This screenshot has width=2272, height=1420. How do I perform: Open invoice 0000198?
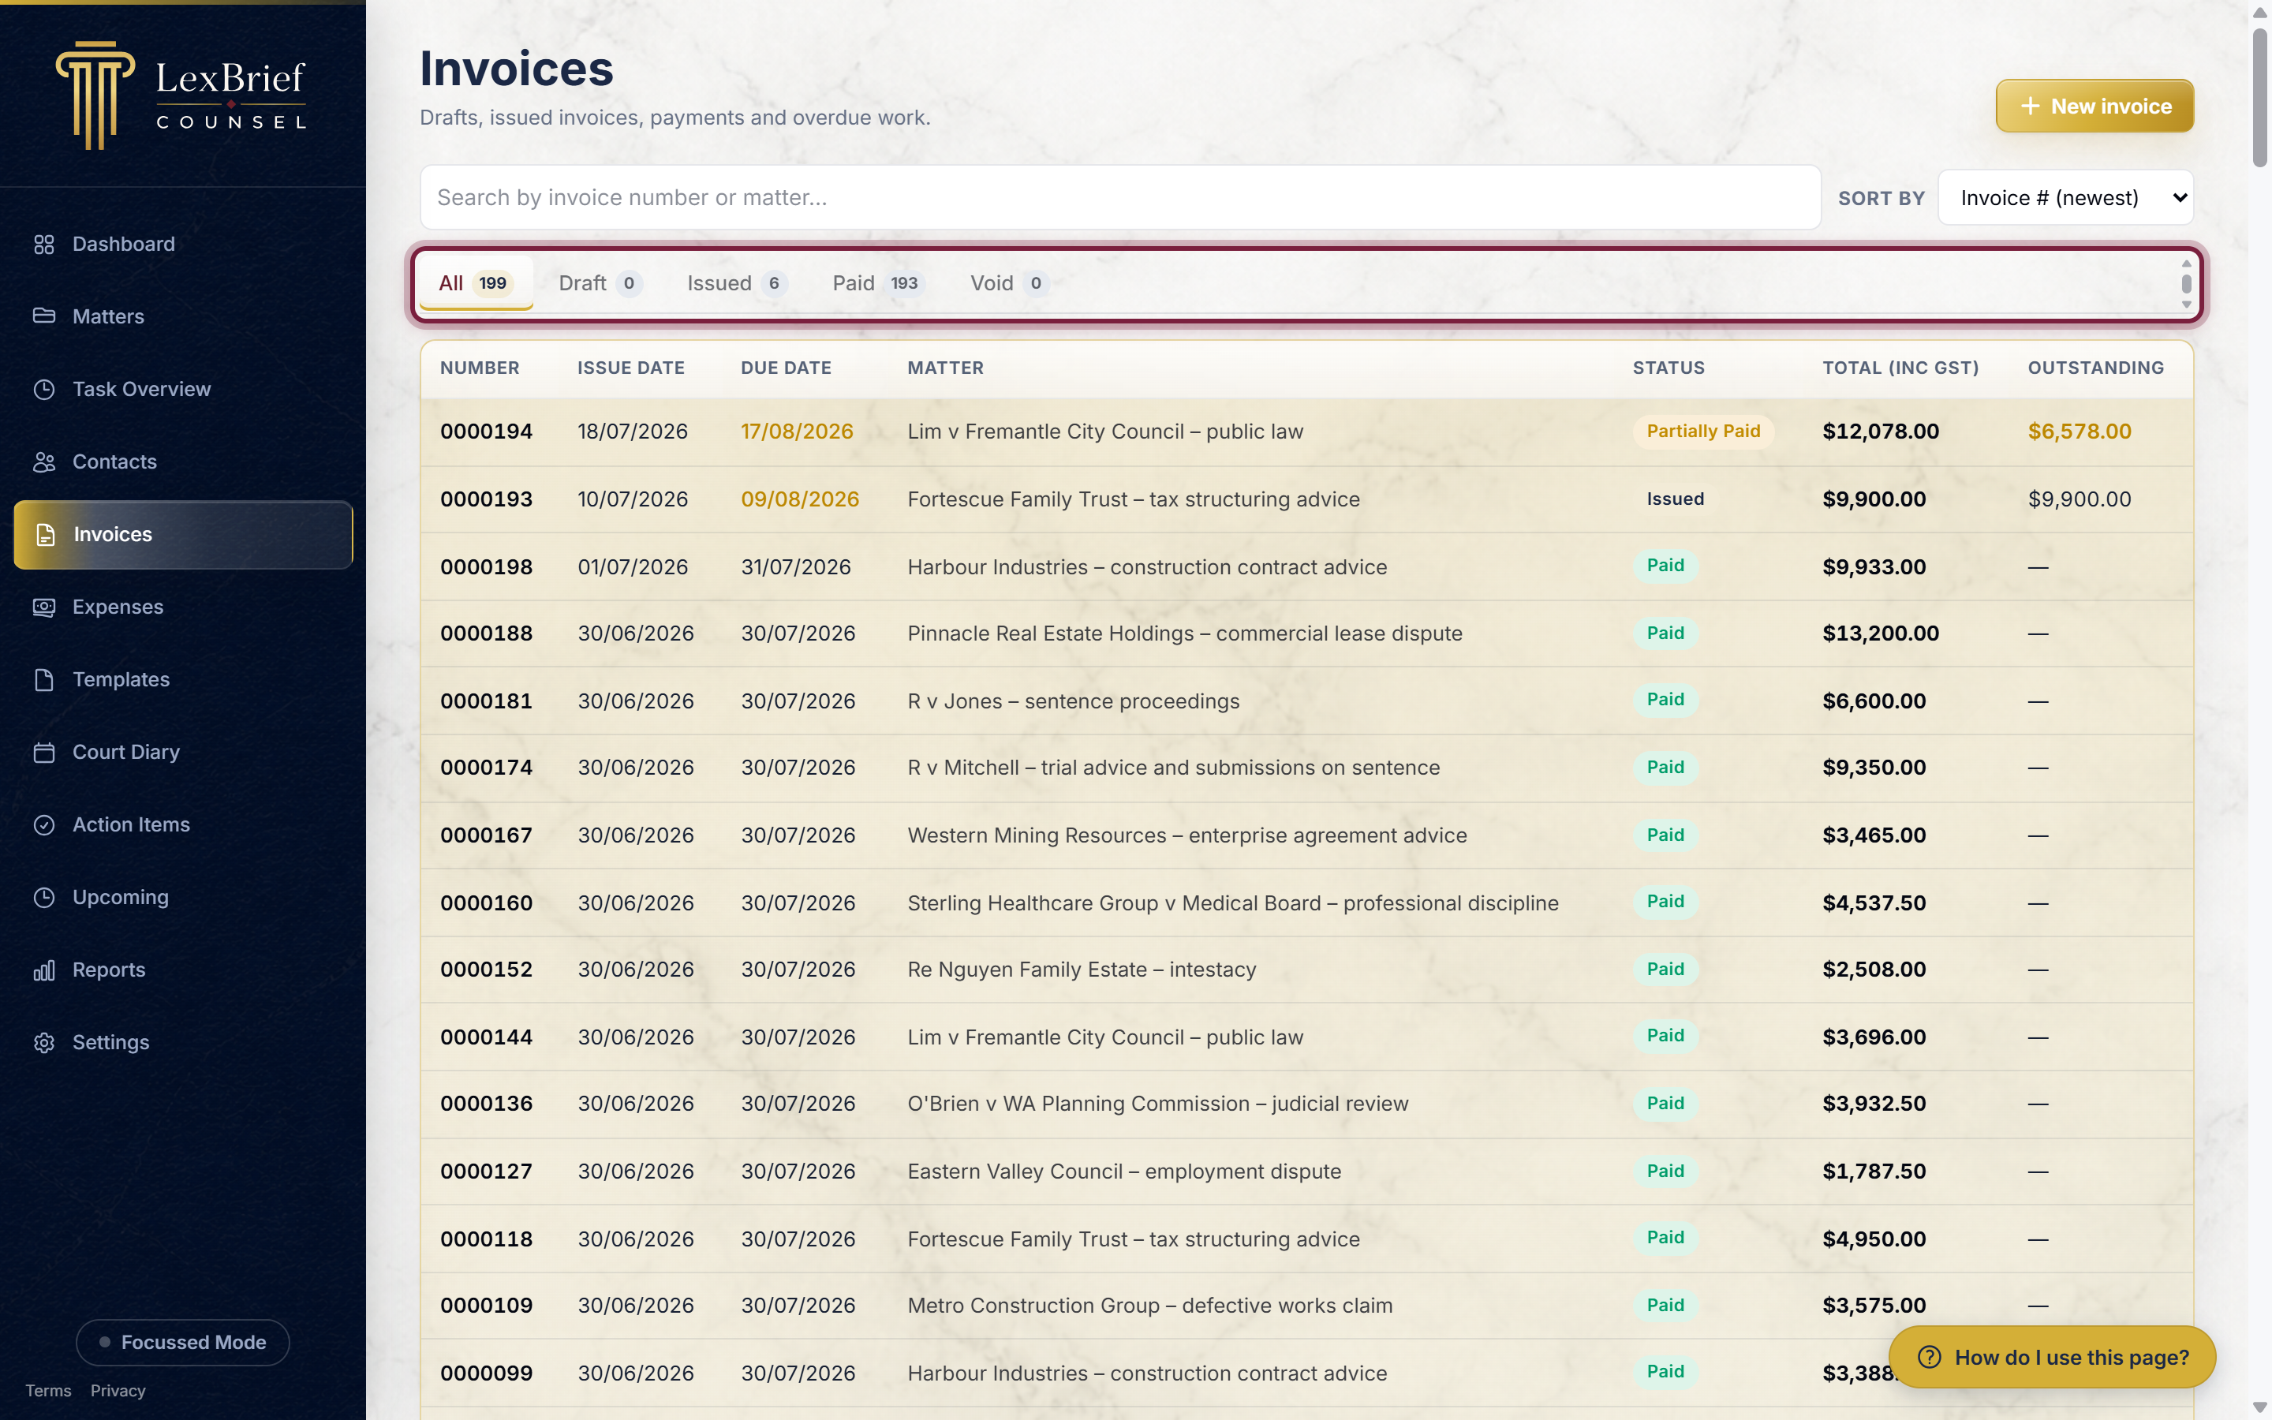tap(1307, 567)
